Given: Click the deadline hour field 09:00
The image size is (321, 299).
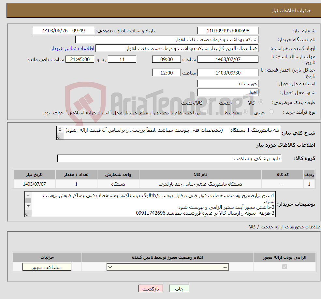Looking at the screenshot, I should coord(167,59).
